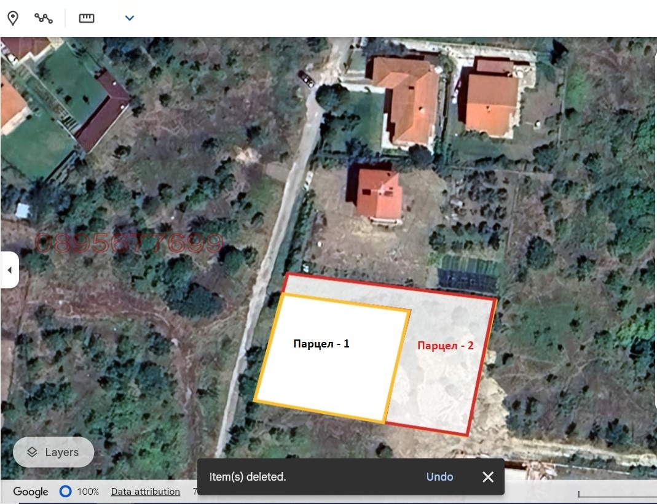Viewport: 657px width, 504px height.
Task: Click the Google logo in status bar
Action: (x=31, y=492)
